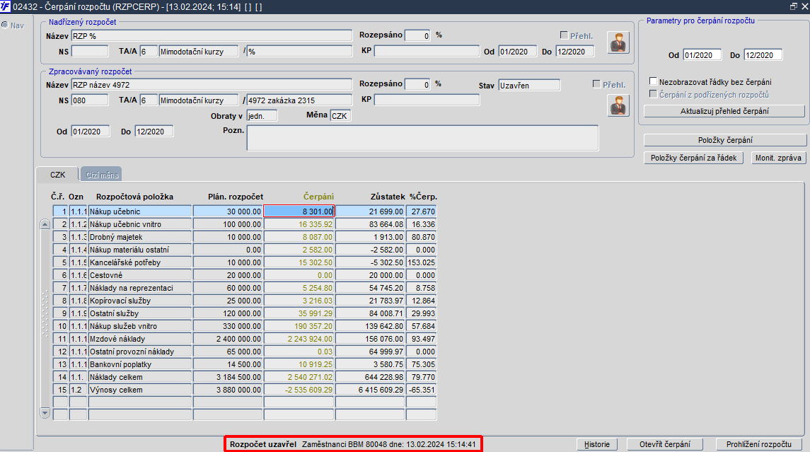The width and height of the screenshot is (810, 452).
Task: Select row Ostatní služby
Action: pos(140,313)
